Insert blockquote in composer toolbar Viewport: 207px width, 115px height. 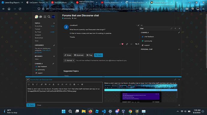[46, 84]
